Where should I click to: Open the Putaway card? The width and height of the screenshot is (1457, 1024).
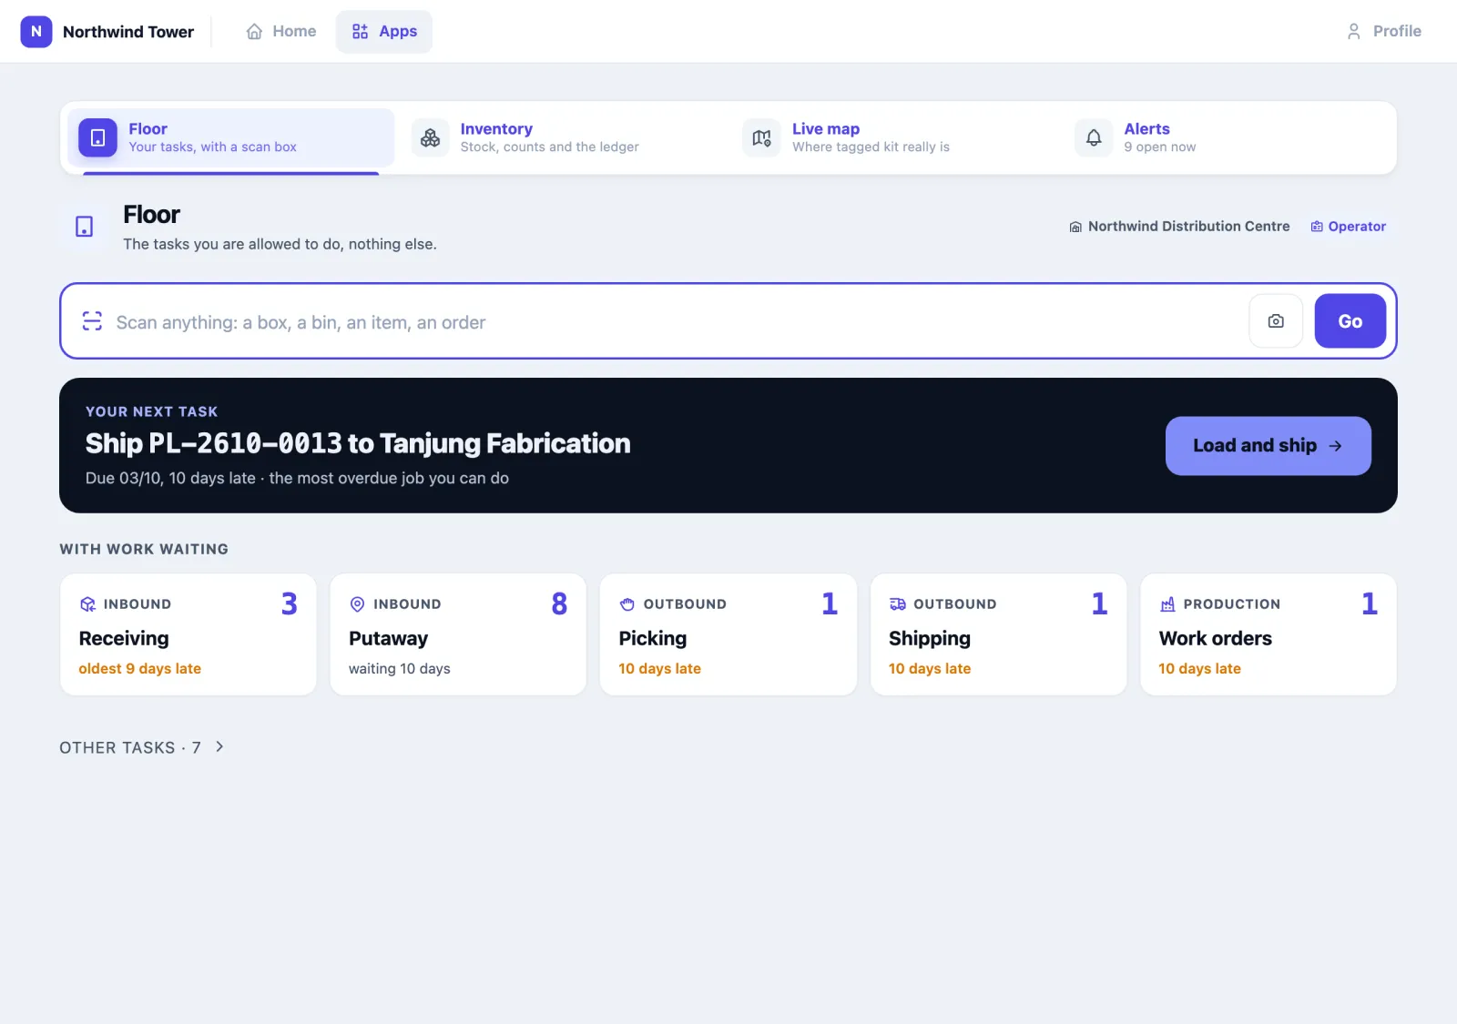coord(458,634)
